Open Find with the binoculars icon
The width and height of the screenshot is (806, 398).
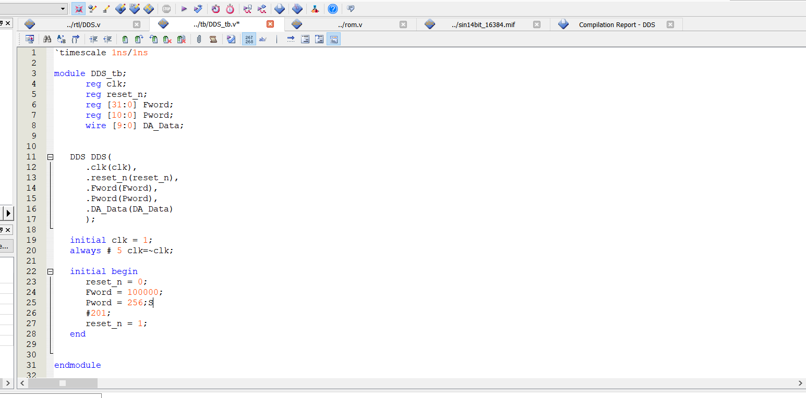coord(47,39)
